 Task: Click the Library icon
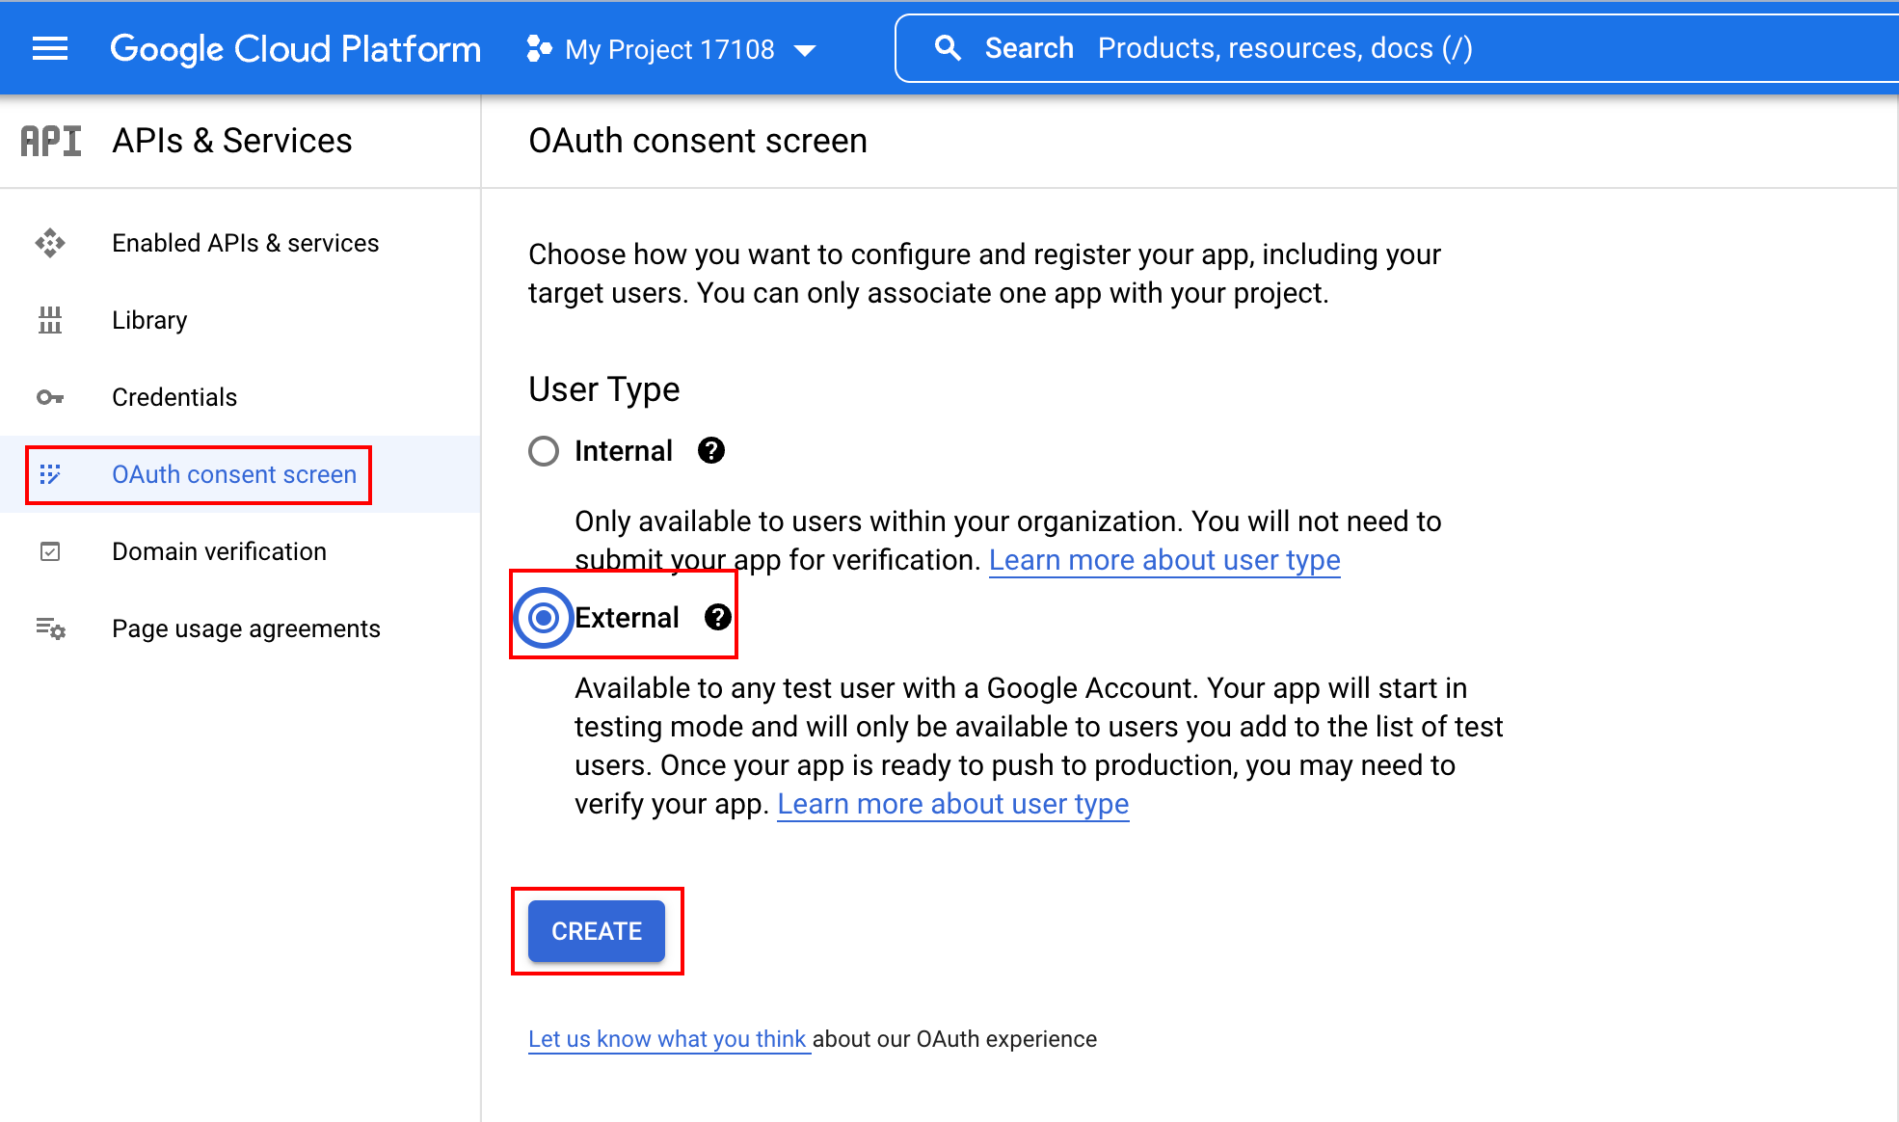point(49,319)
